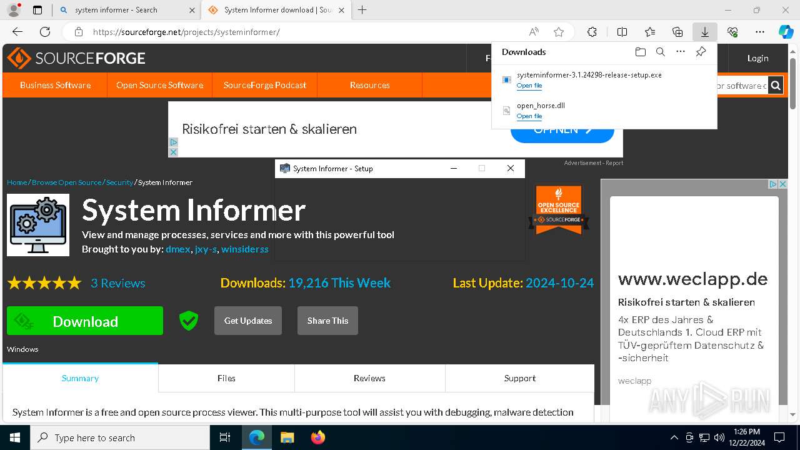Go back with the browser back arrow
This screenshot has height=450, width=800.
(x=17, y=32)
